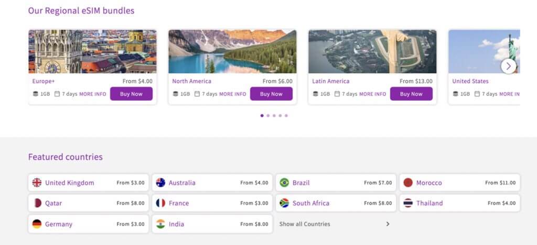The image size is (537, 245).
Task: Expand Show all Countries chevron
Action: pos(388,224)
